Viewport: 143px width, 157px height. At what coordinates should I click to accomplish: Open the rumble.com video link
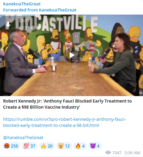coord(65,122)
